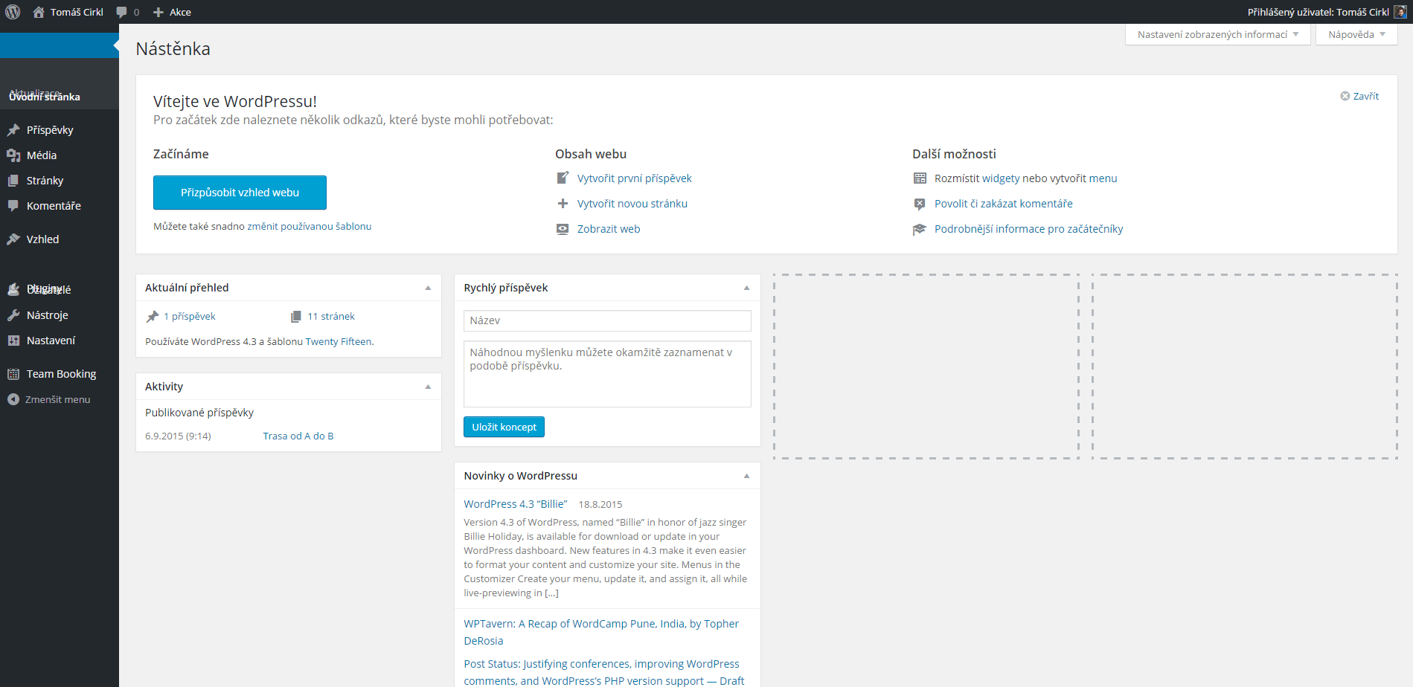Open the Vytvořit první příspěvek link

(x=635, y=178)
